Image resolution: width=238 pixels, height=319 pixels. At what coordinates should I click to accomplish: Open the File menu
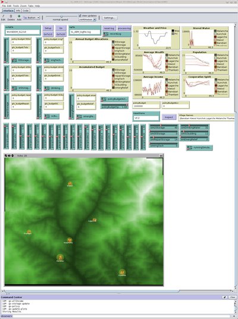click(4, 6)
